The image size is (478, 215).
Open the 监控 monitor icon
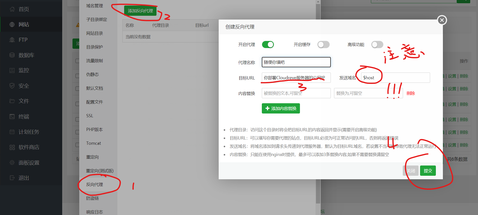(12, 70)
